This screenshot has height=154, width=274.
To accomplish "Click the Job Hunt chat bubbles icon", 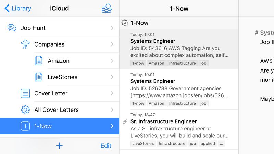I will click(12, 28).
